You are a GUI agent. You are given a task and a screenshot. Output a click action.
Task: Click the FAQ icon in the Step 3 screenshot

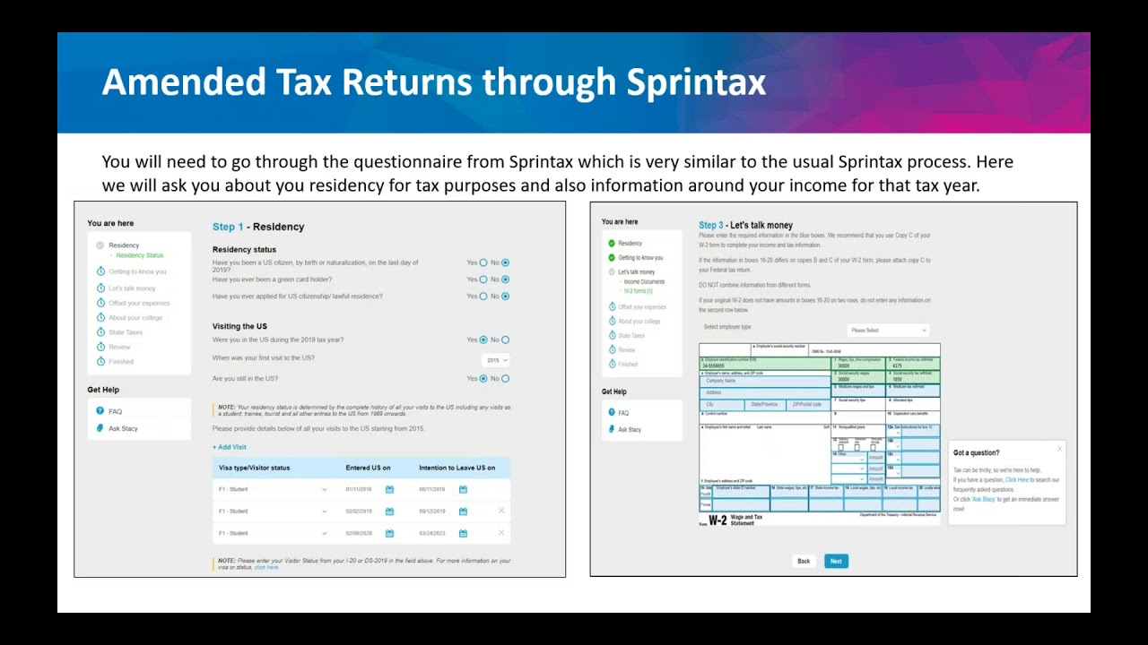click(612, 412)
